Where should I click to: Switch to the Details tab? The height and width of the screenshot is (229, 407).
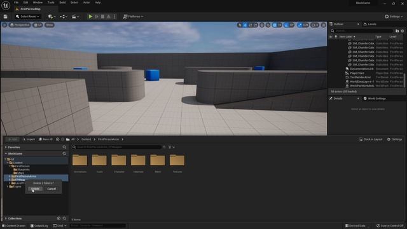(x=338, y=99)
